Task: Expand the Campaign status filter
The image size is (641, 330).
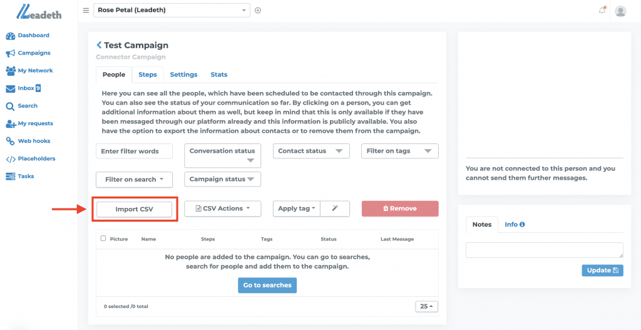Action: tap(223, 179)
